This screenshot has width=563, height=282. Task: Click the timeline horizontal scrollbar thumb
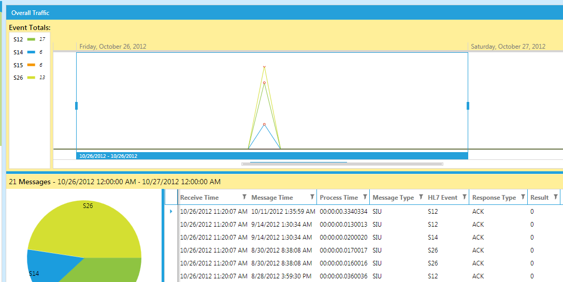point(342,164)
